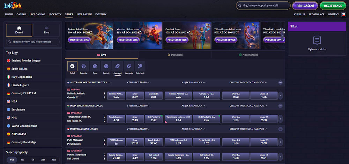
Task: Focus the games and providers search field
Action: (263, 6)
